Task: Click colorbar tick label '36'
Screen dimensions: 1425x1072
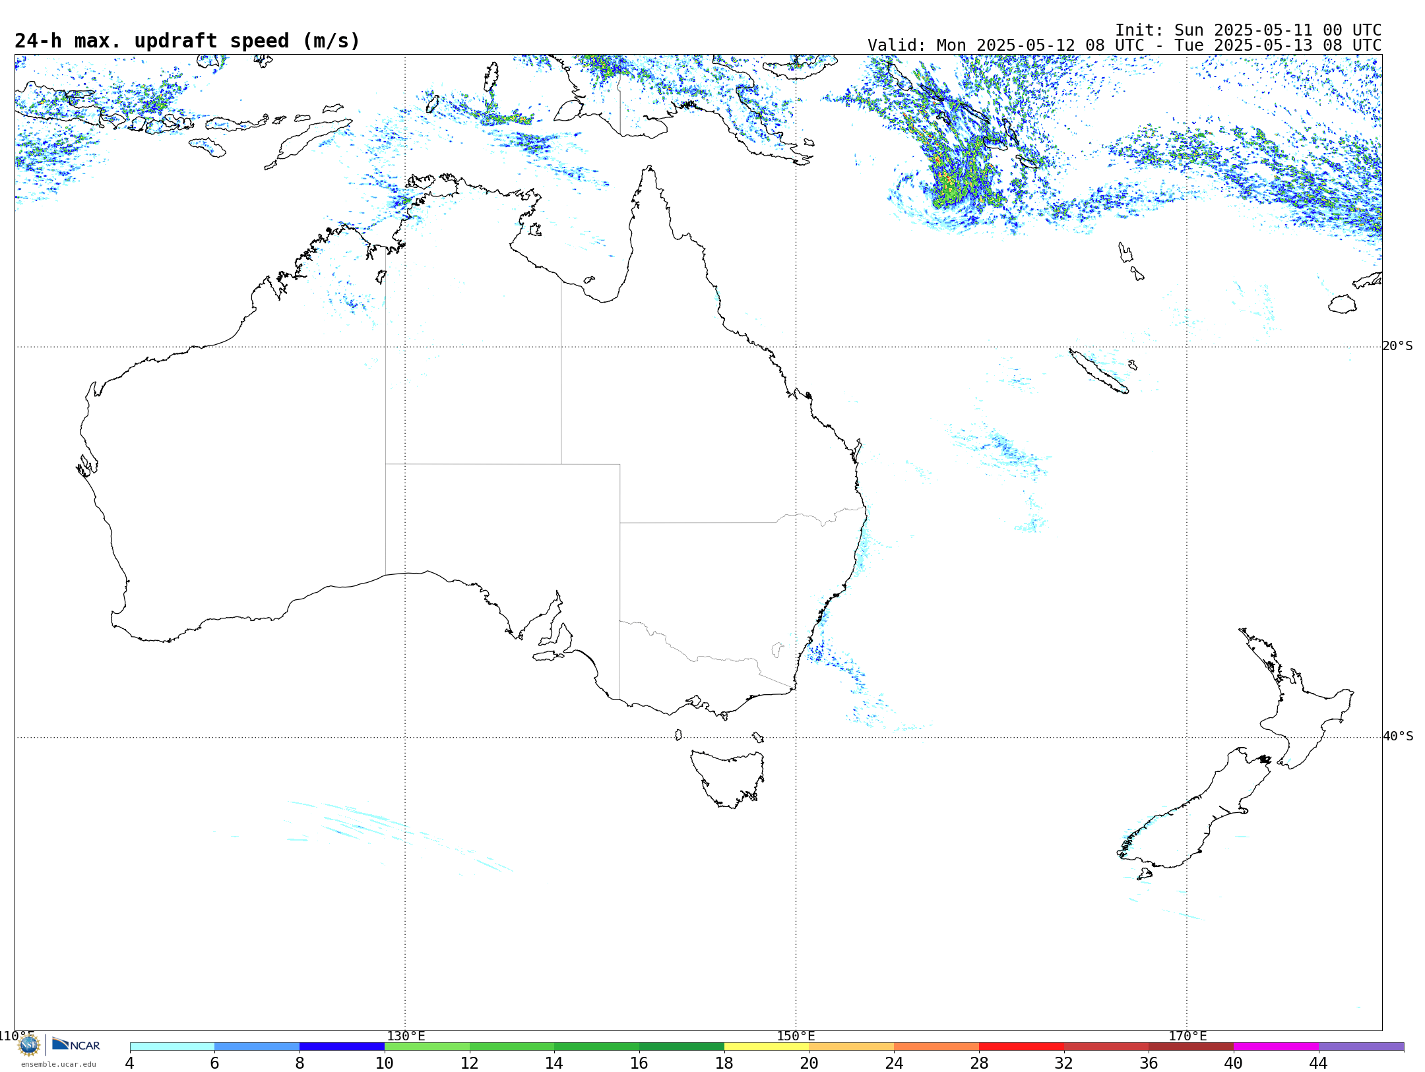Action: pyautogui.click(x=1149, y=1063)
